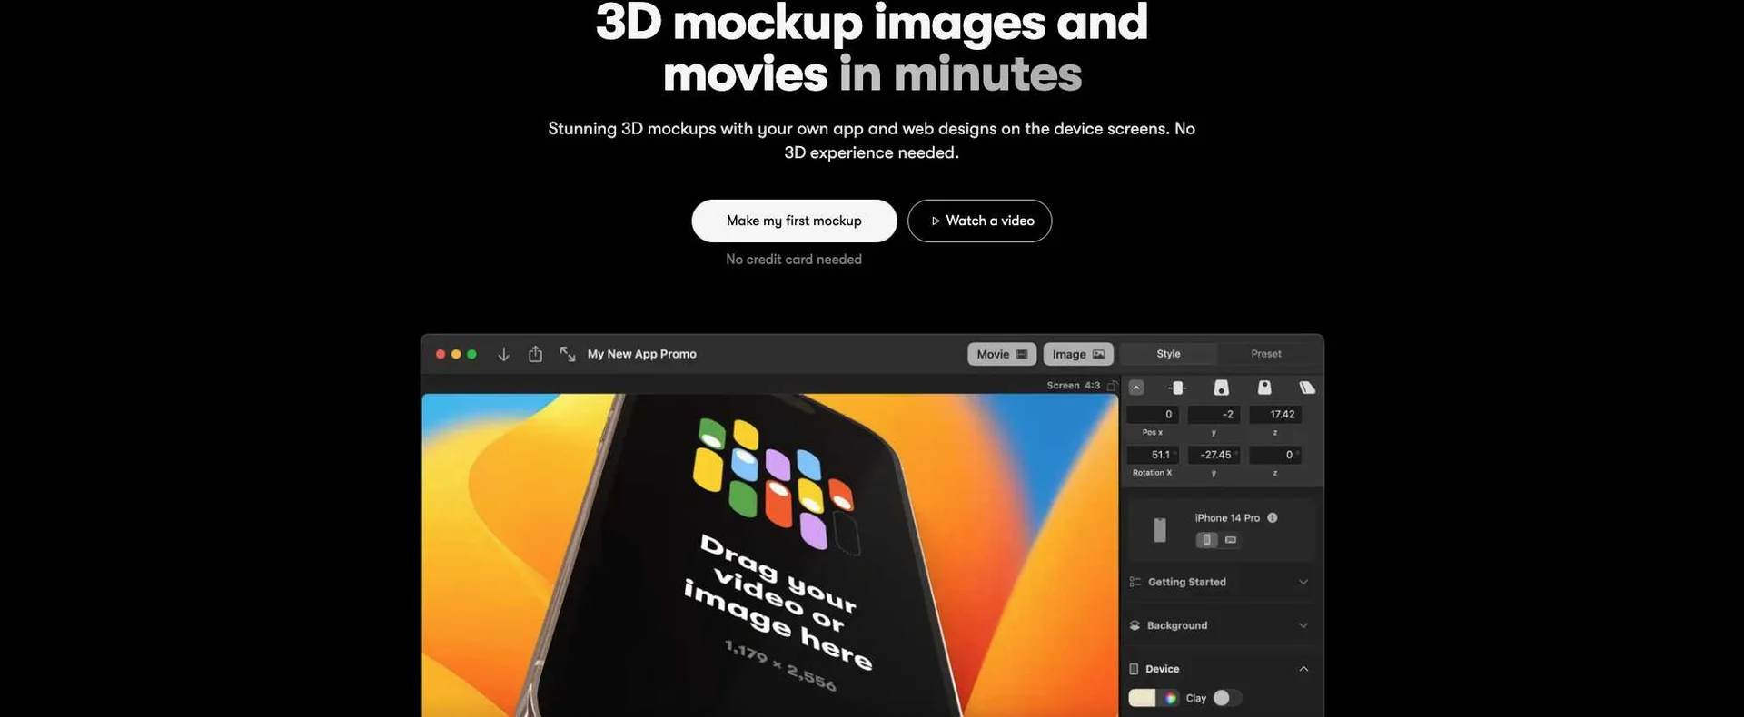
Task: Expand the Background section
Action: pos(1303,625)
